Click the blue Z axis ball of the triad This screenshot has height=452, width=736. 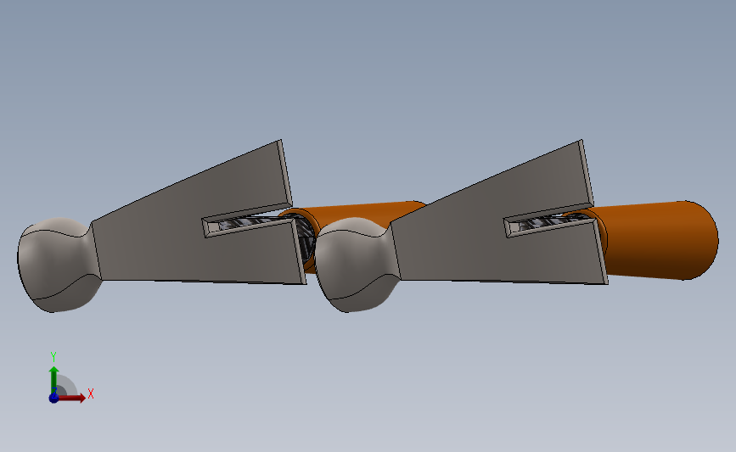coord(53,398)
